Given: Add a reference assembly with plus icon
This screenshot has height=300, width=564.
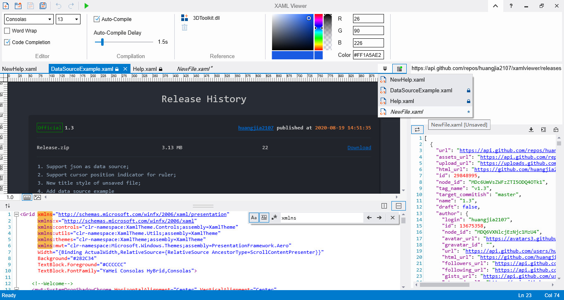Looking at the screenshot, I should point(185,18).
